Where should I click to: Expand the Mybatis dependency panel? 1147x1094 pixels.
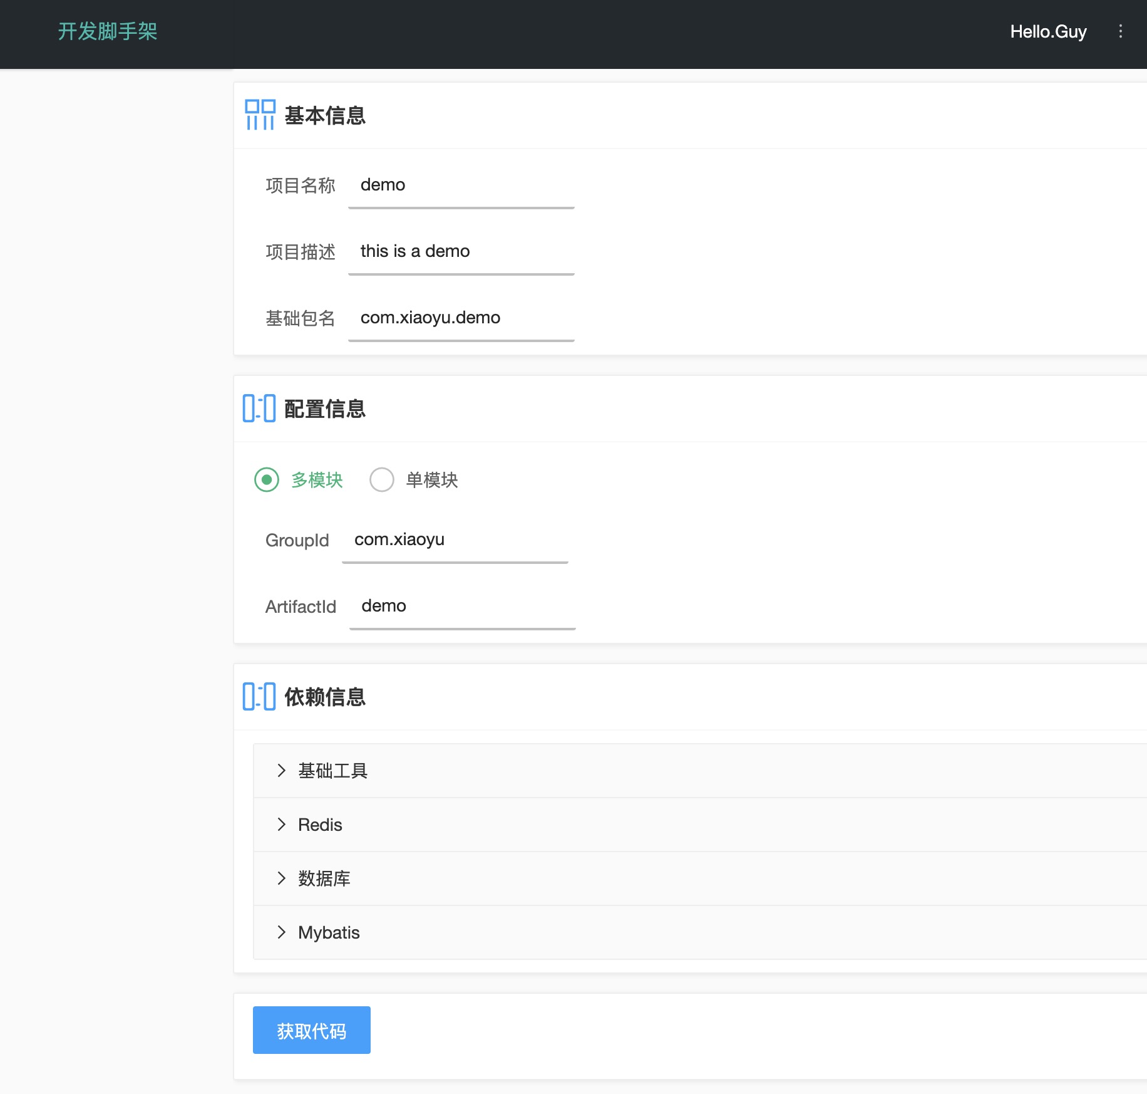[x=700, y=932]
